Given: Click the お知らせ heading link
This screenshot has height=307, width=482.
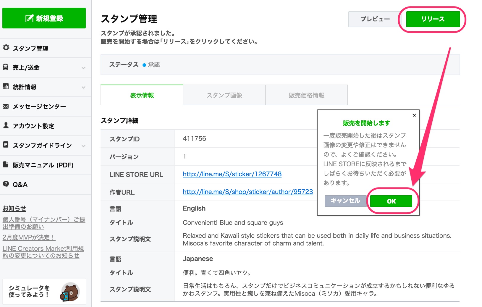Looking at the screenshot, I should point(14,208).
